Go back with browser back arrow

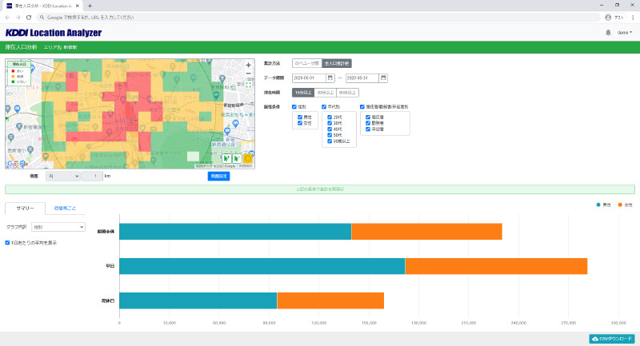(7, 18)
